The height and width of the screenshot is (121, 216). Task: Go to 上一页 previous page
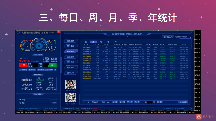pos(122,102)
